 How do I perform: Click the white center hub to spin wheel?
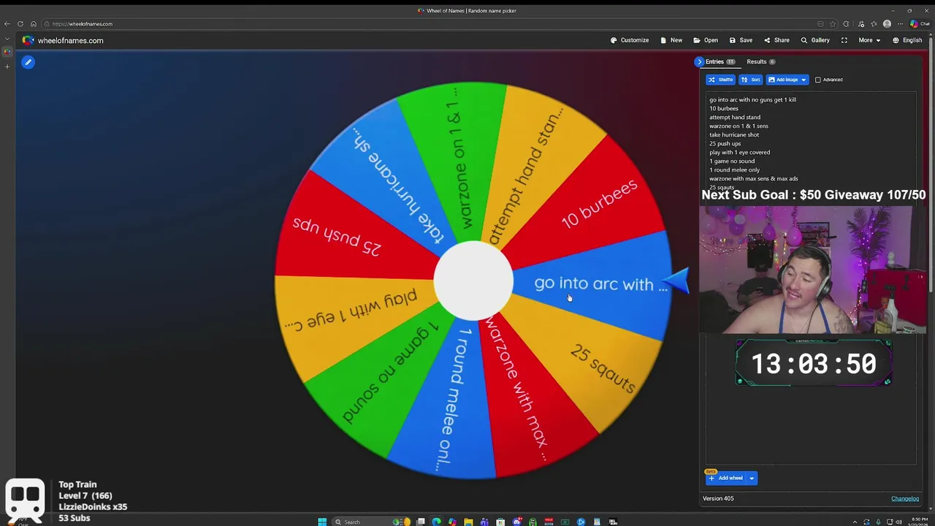(473, 281)
